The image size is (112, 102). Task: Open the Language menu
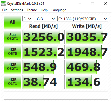tap(59, 10)
